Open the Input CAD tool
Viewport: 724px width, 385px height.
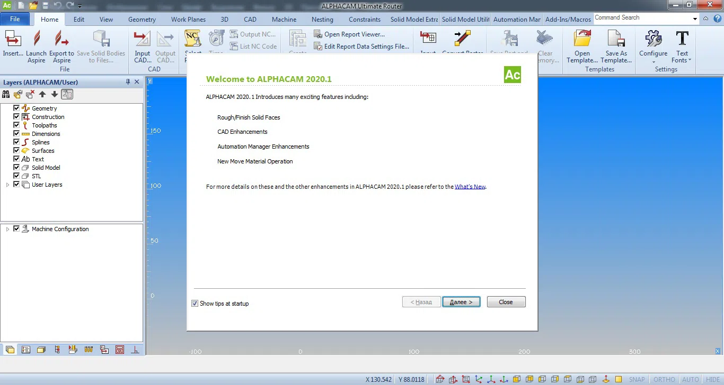point(142,46)
